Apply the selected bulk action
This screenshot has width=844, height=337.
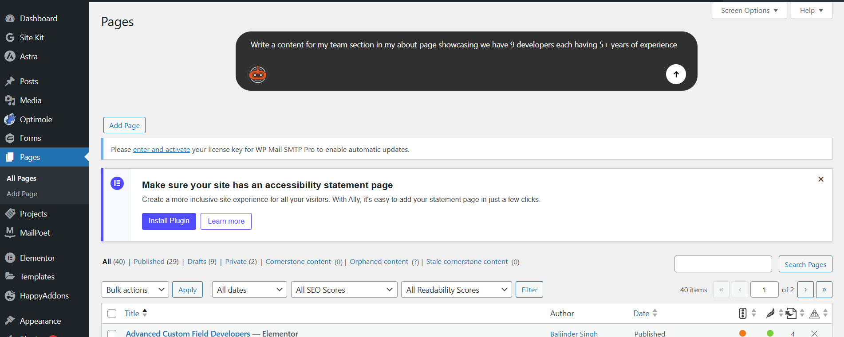(x=187, y=290)
